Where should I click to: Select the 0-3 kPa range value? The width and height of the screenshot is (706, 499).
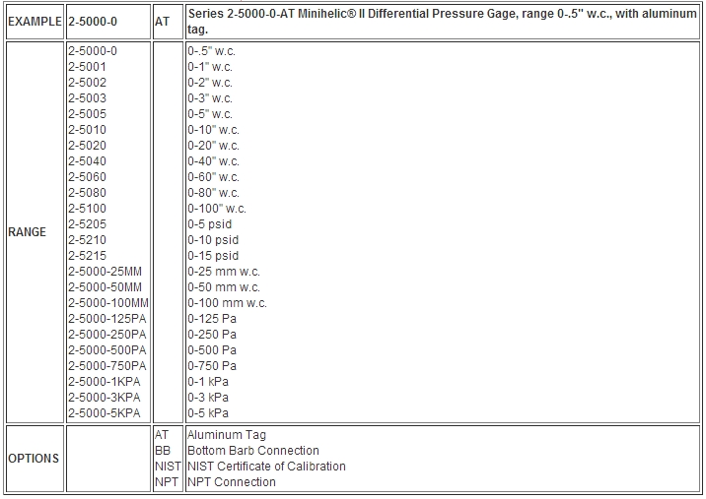[208, 398]
